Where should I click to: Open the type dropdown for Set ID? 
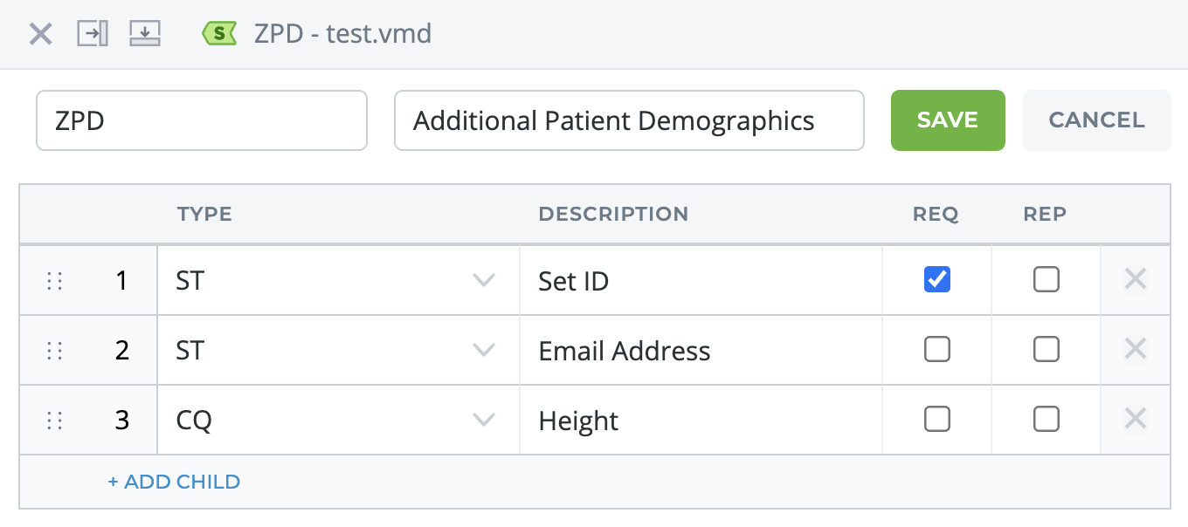point(338,281)
